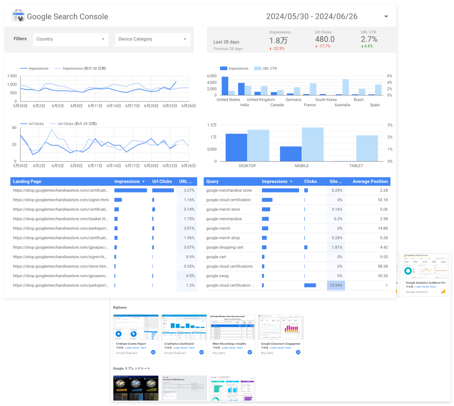
Task: Open Looker Studio Team link under Firebase Events Report
Action: pyautogui.click(x=135, y=348)
